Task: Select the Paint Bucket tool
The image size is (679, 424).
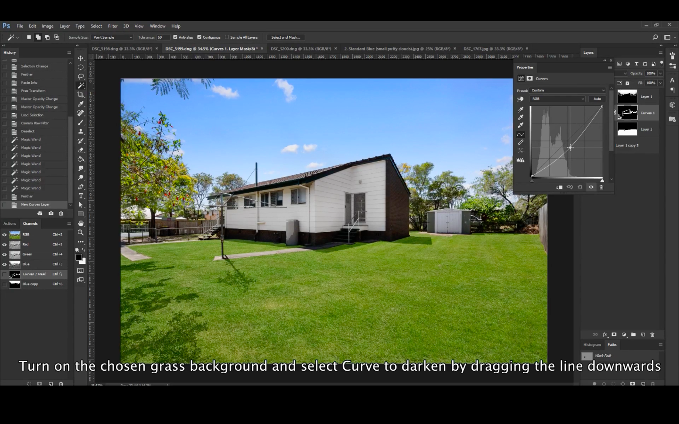Action: [81, 159]
